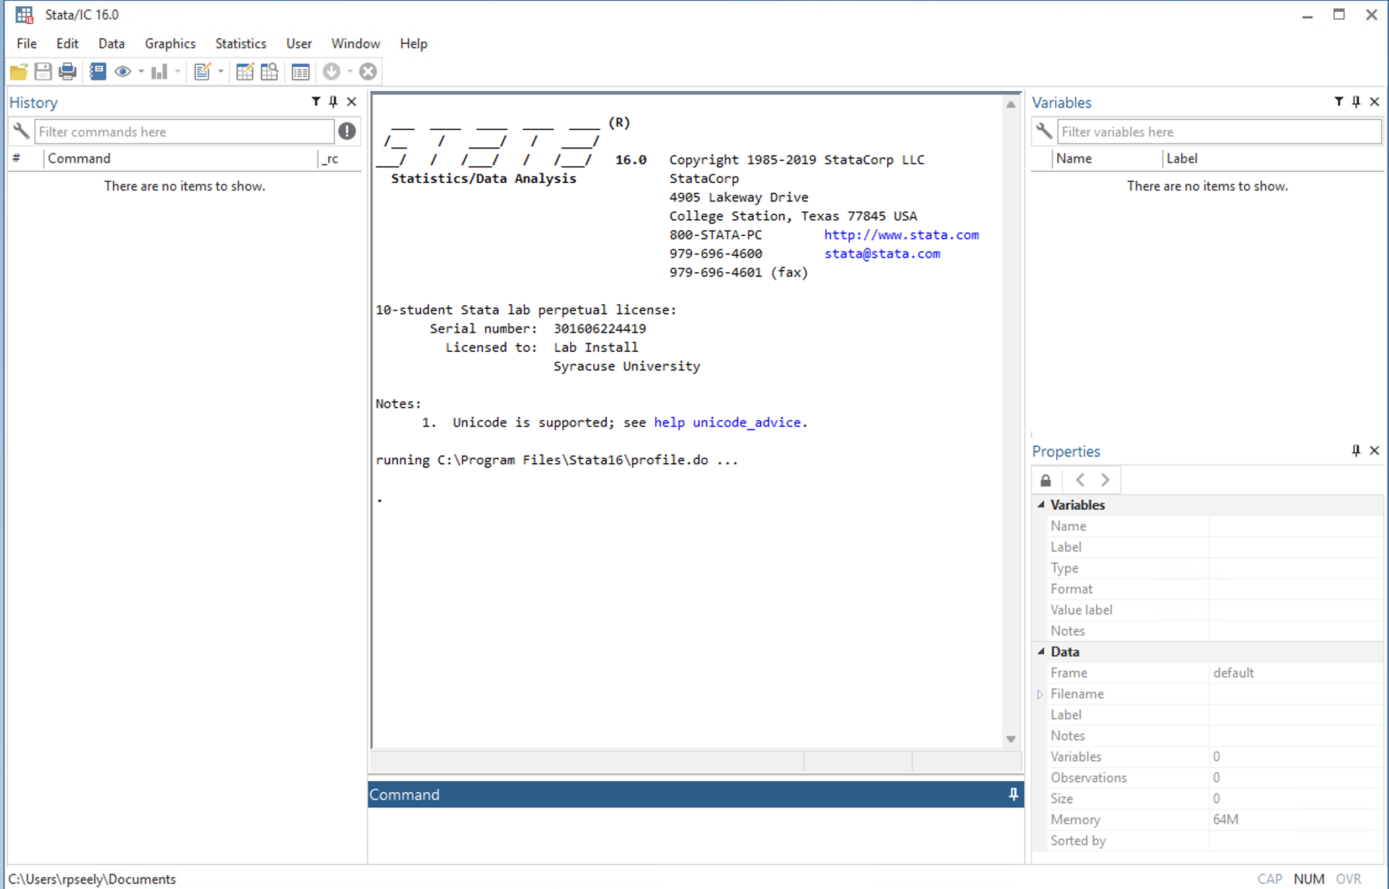This screenshot has width=1389, height=889.
Task: Open the Help menu
Action: [413, 44]
